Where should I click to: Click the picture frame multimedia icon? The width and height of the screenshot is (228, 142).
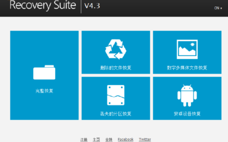coord(187,49)
